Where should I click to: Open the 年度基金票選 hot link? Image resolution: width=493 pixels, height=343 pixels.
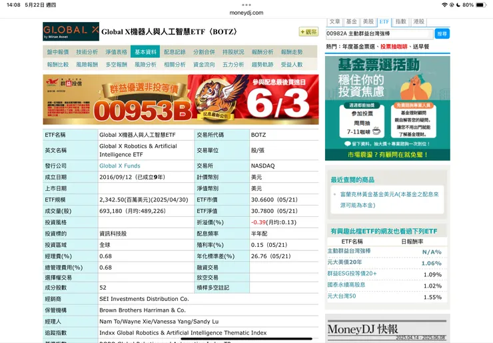pyautogui.click(x=358, y=47)
